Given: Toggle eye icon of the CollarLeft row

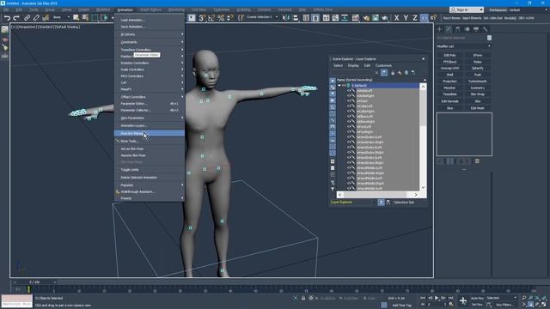Looking at the screenshot, I should [349, 106].
